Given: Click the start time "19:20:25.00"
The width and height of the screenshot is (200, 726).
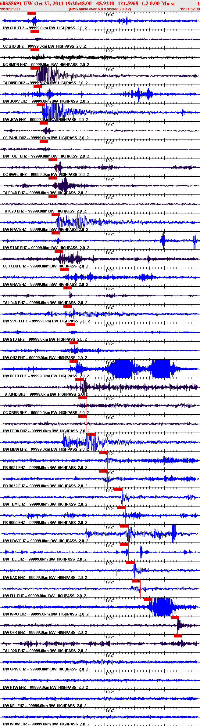Looking at the screenshot, I should coord(10,9).
